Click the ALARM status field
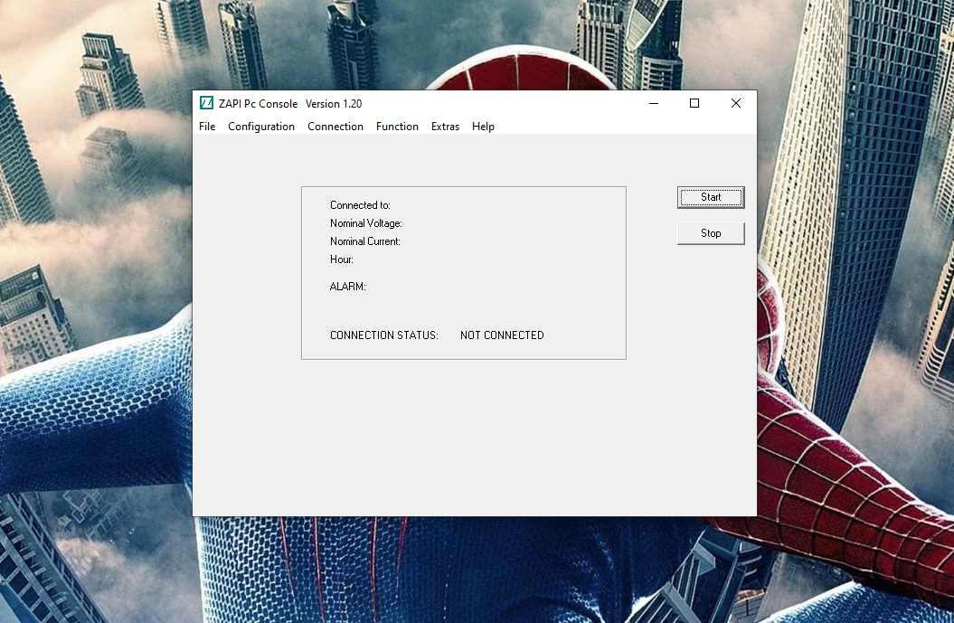The image size is (954, 623). point(346,287)
